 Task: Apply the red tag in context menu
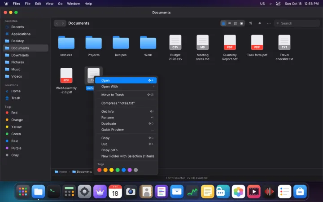click(99, 170)
